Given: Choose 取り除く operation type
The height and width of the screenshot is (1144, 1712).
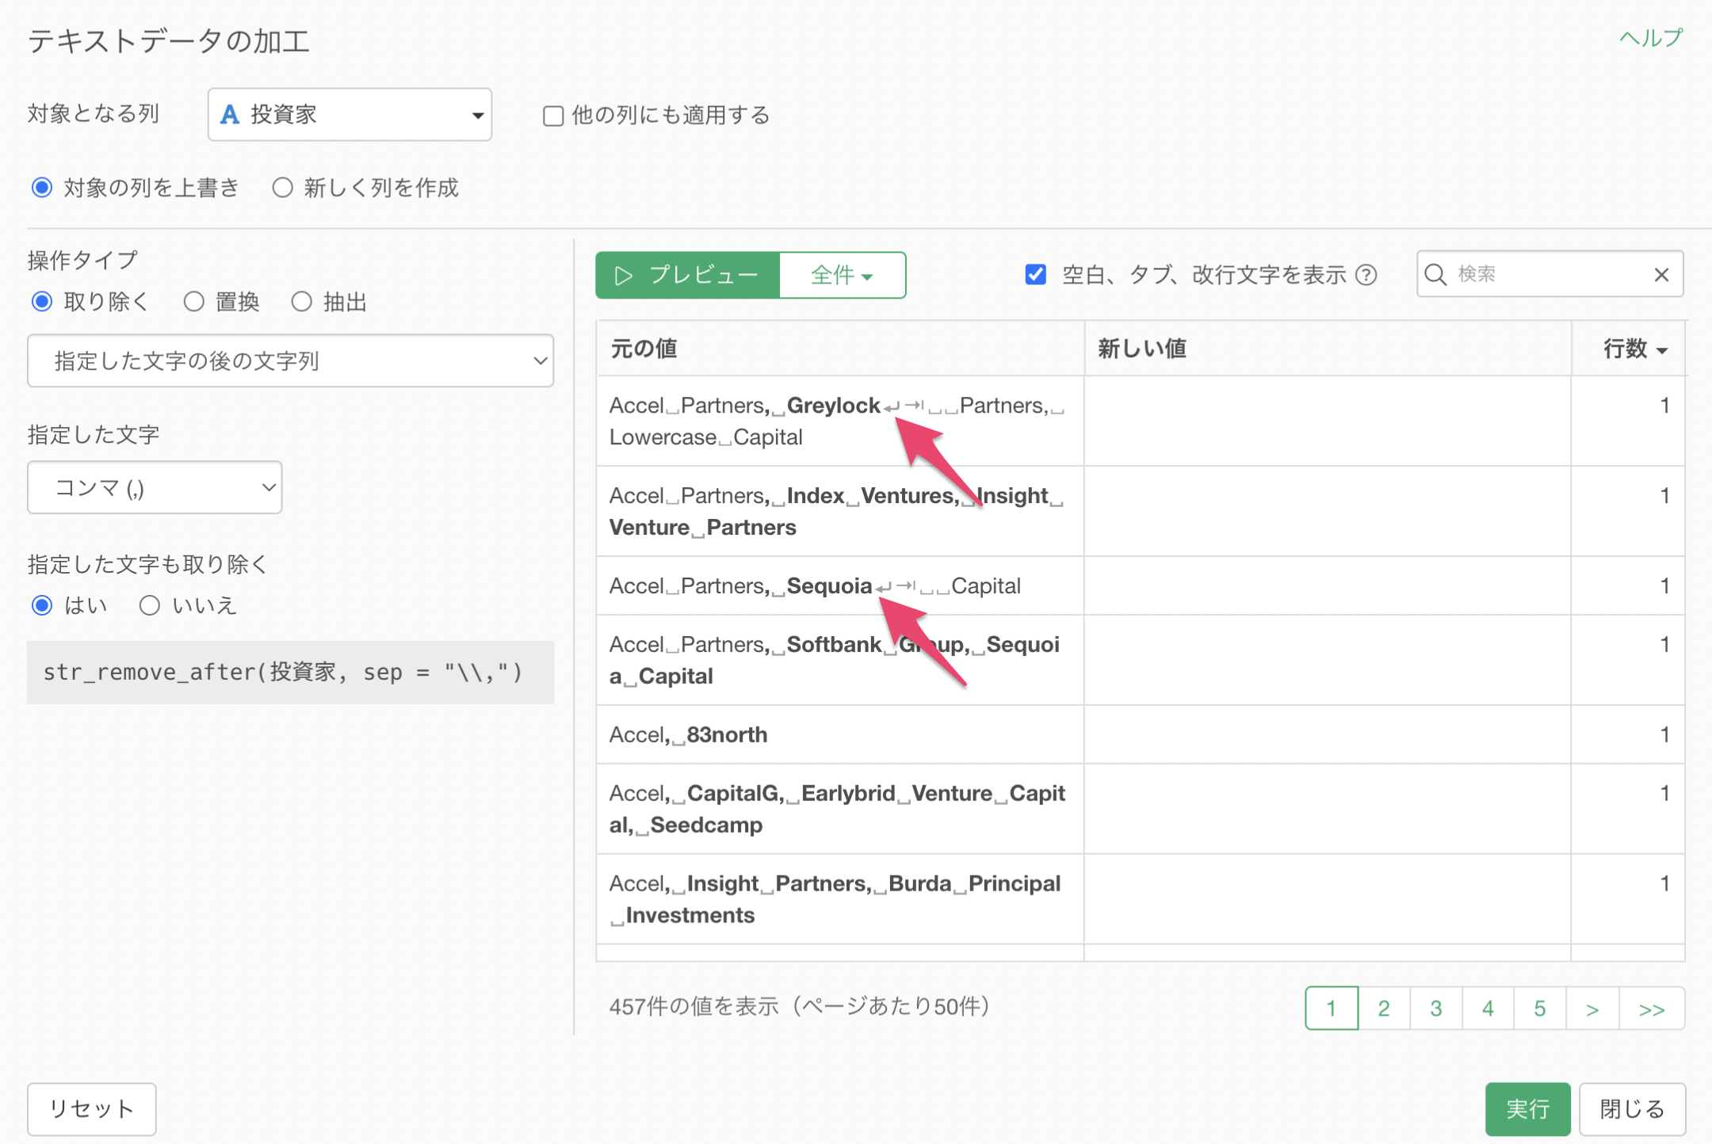Looking at the screenshot, I should 42,302.
